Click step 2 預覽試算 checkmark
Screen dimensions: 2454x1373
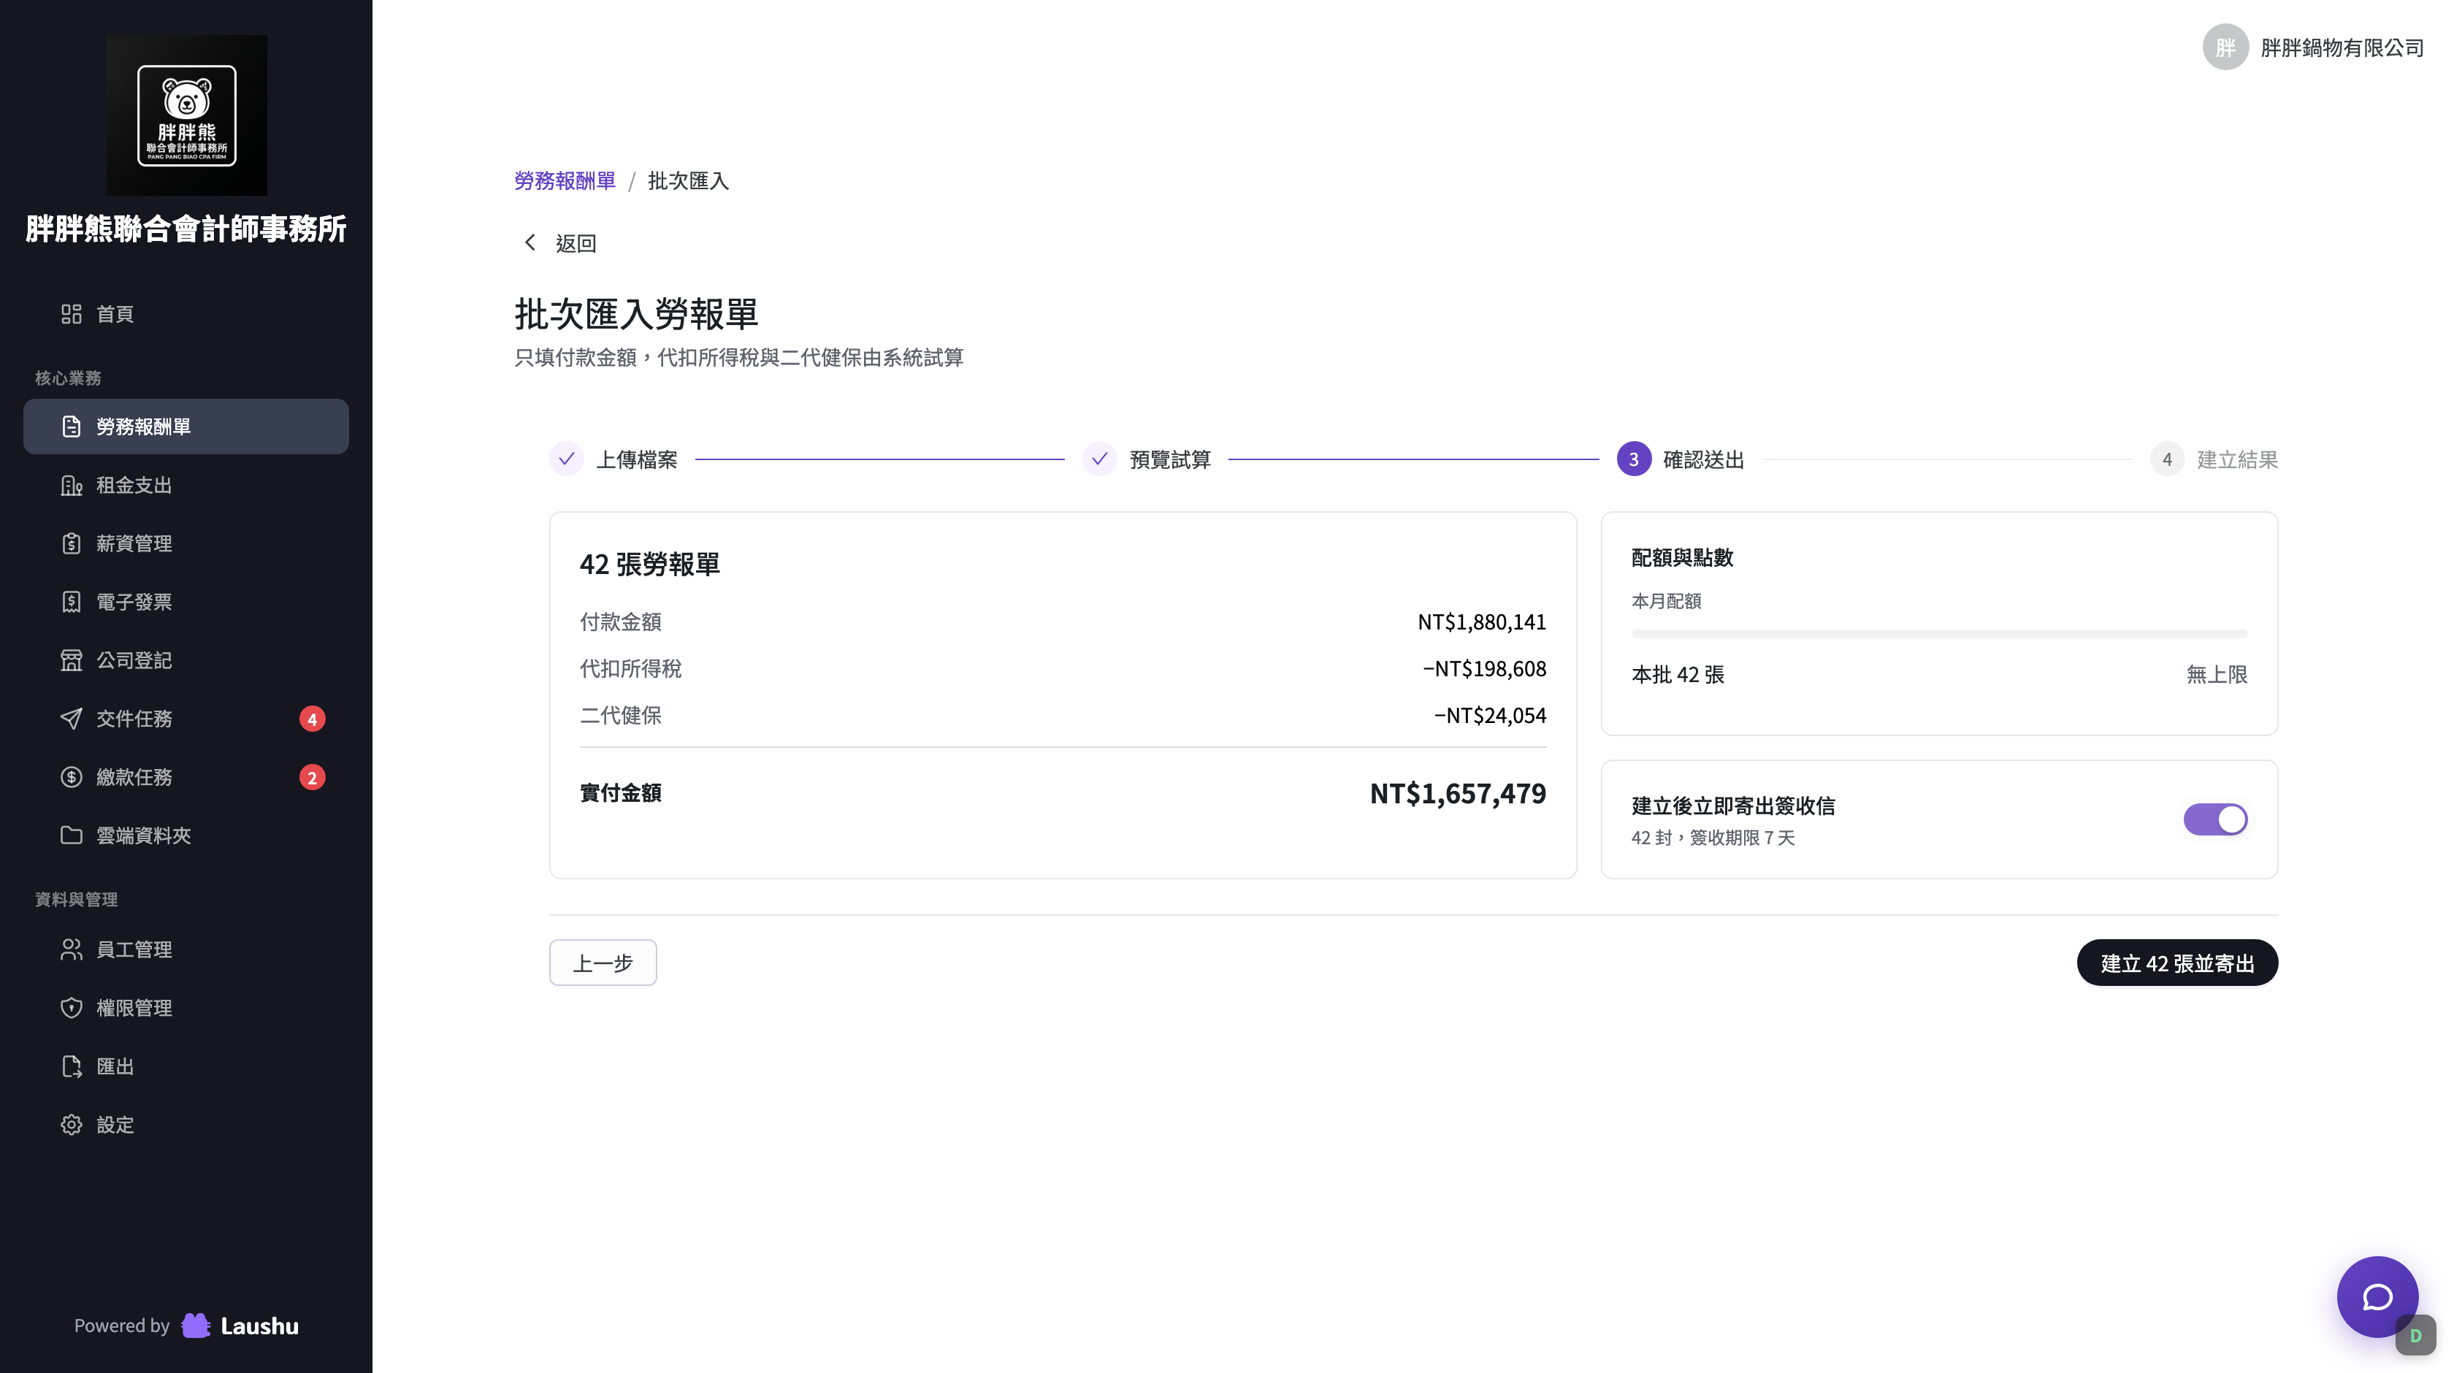pyautogui.click(x=1099, y=459)
